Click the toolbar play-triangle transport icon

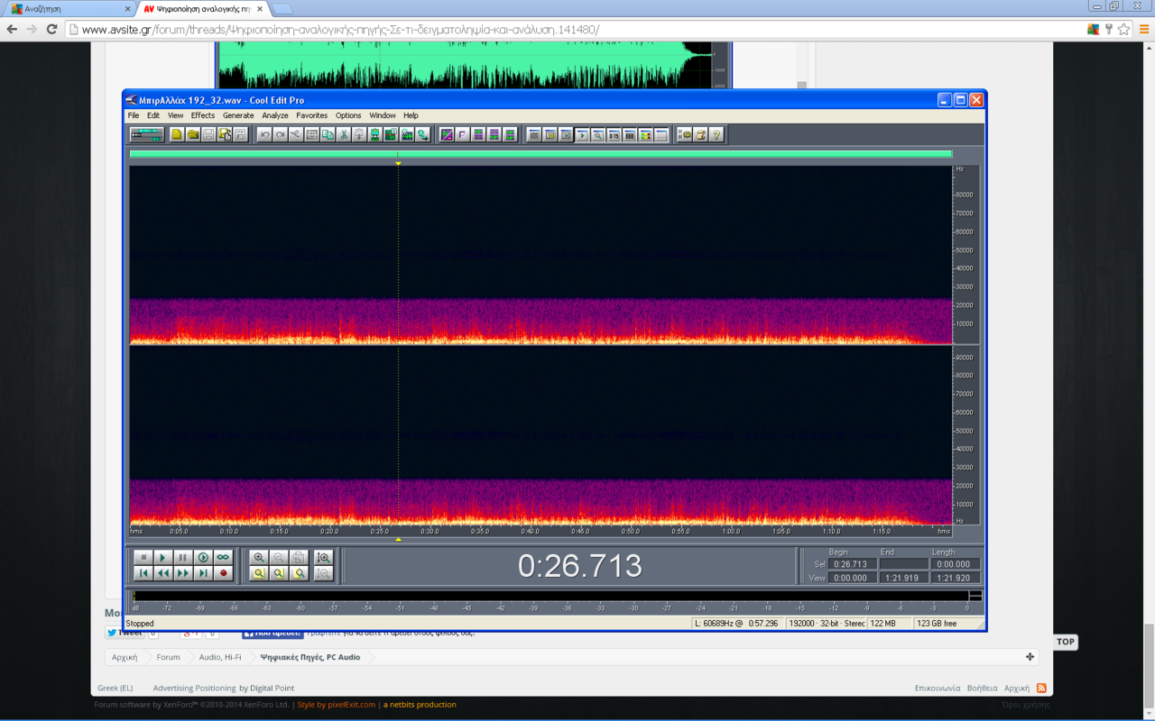[x=582, y=134]
